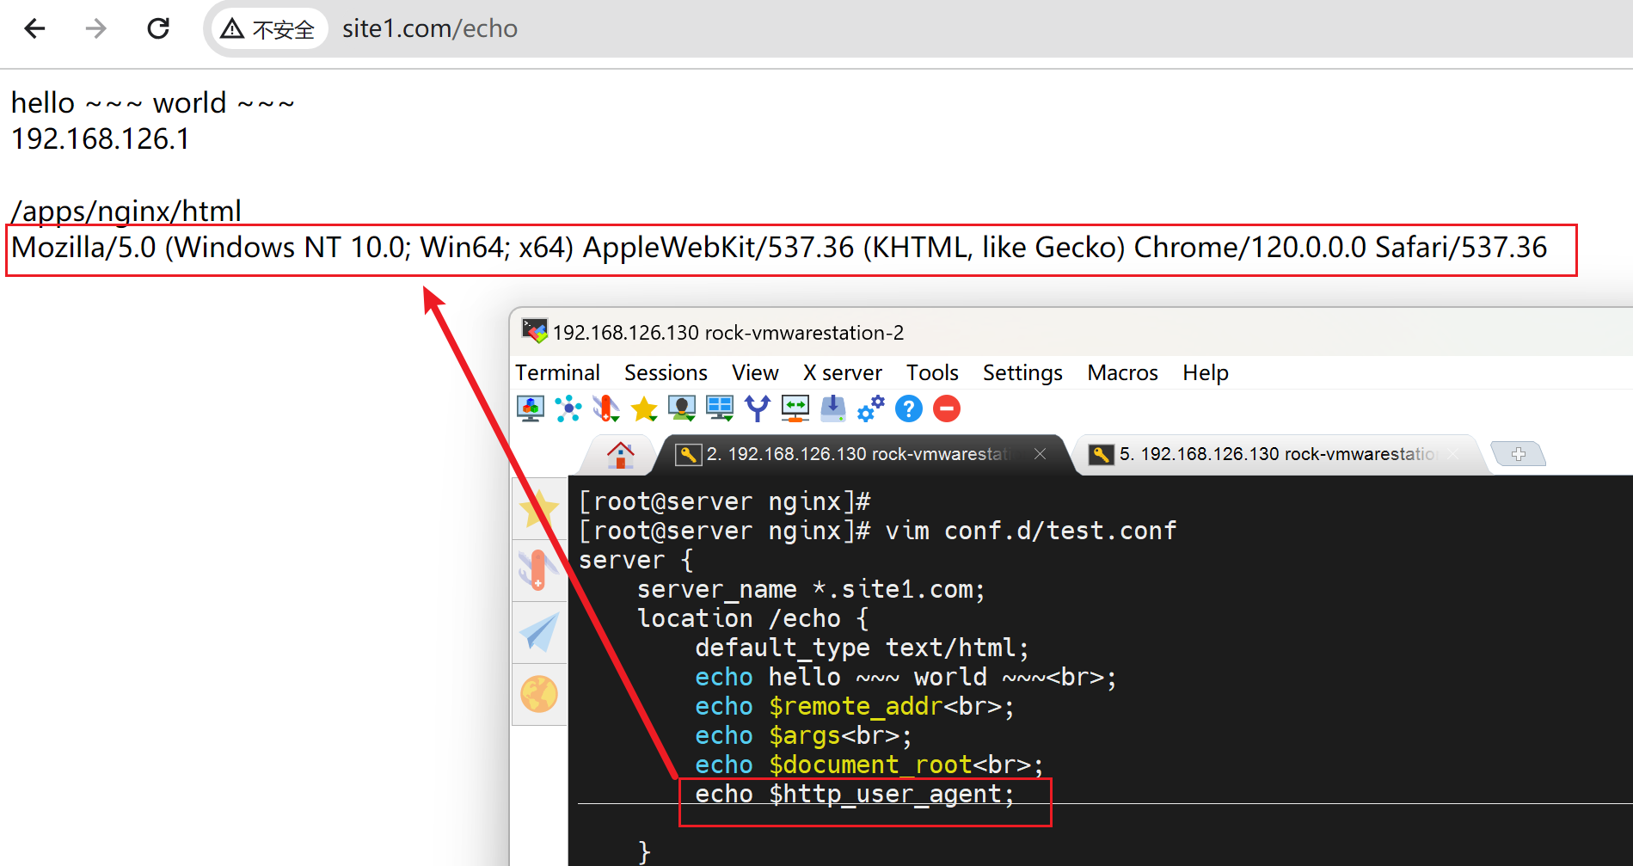
Task: Click the Tunneling toolbar icon
Action: [x=795, y=408]
